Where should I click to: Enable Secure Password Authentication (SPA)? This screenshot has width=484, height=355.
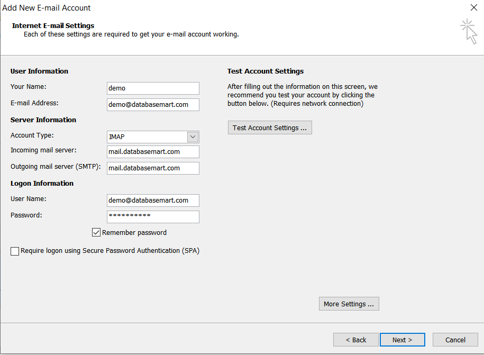point(15,251)
